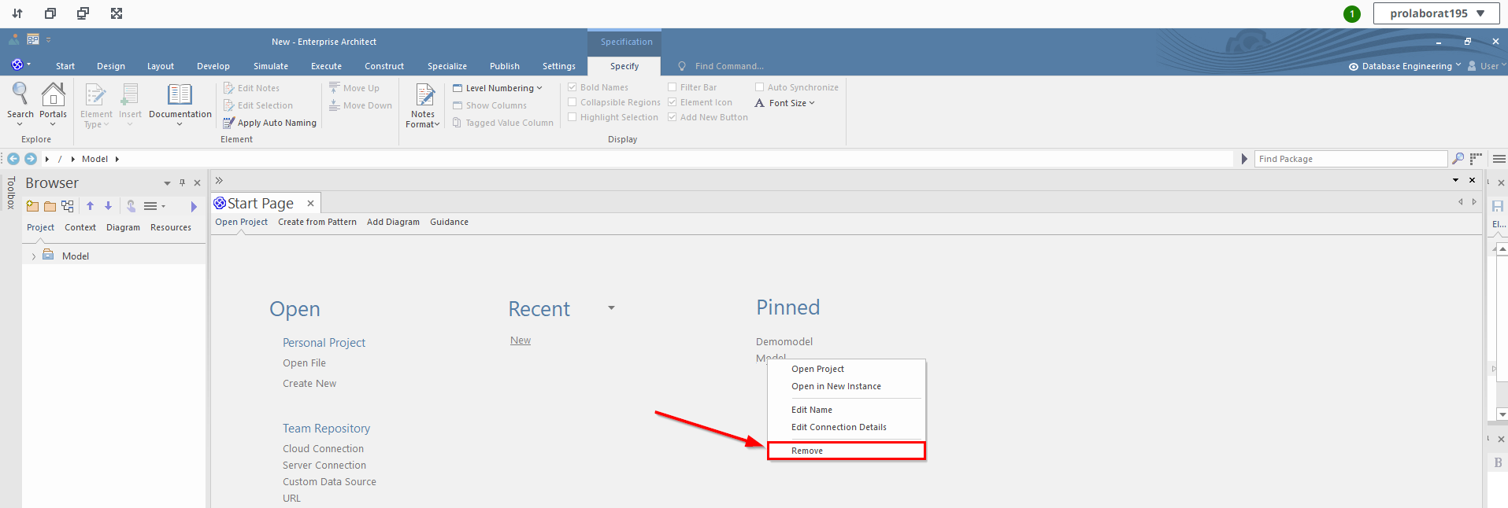Open the Publish ribbon tab

click(505, 66)
